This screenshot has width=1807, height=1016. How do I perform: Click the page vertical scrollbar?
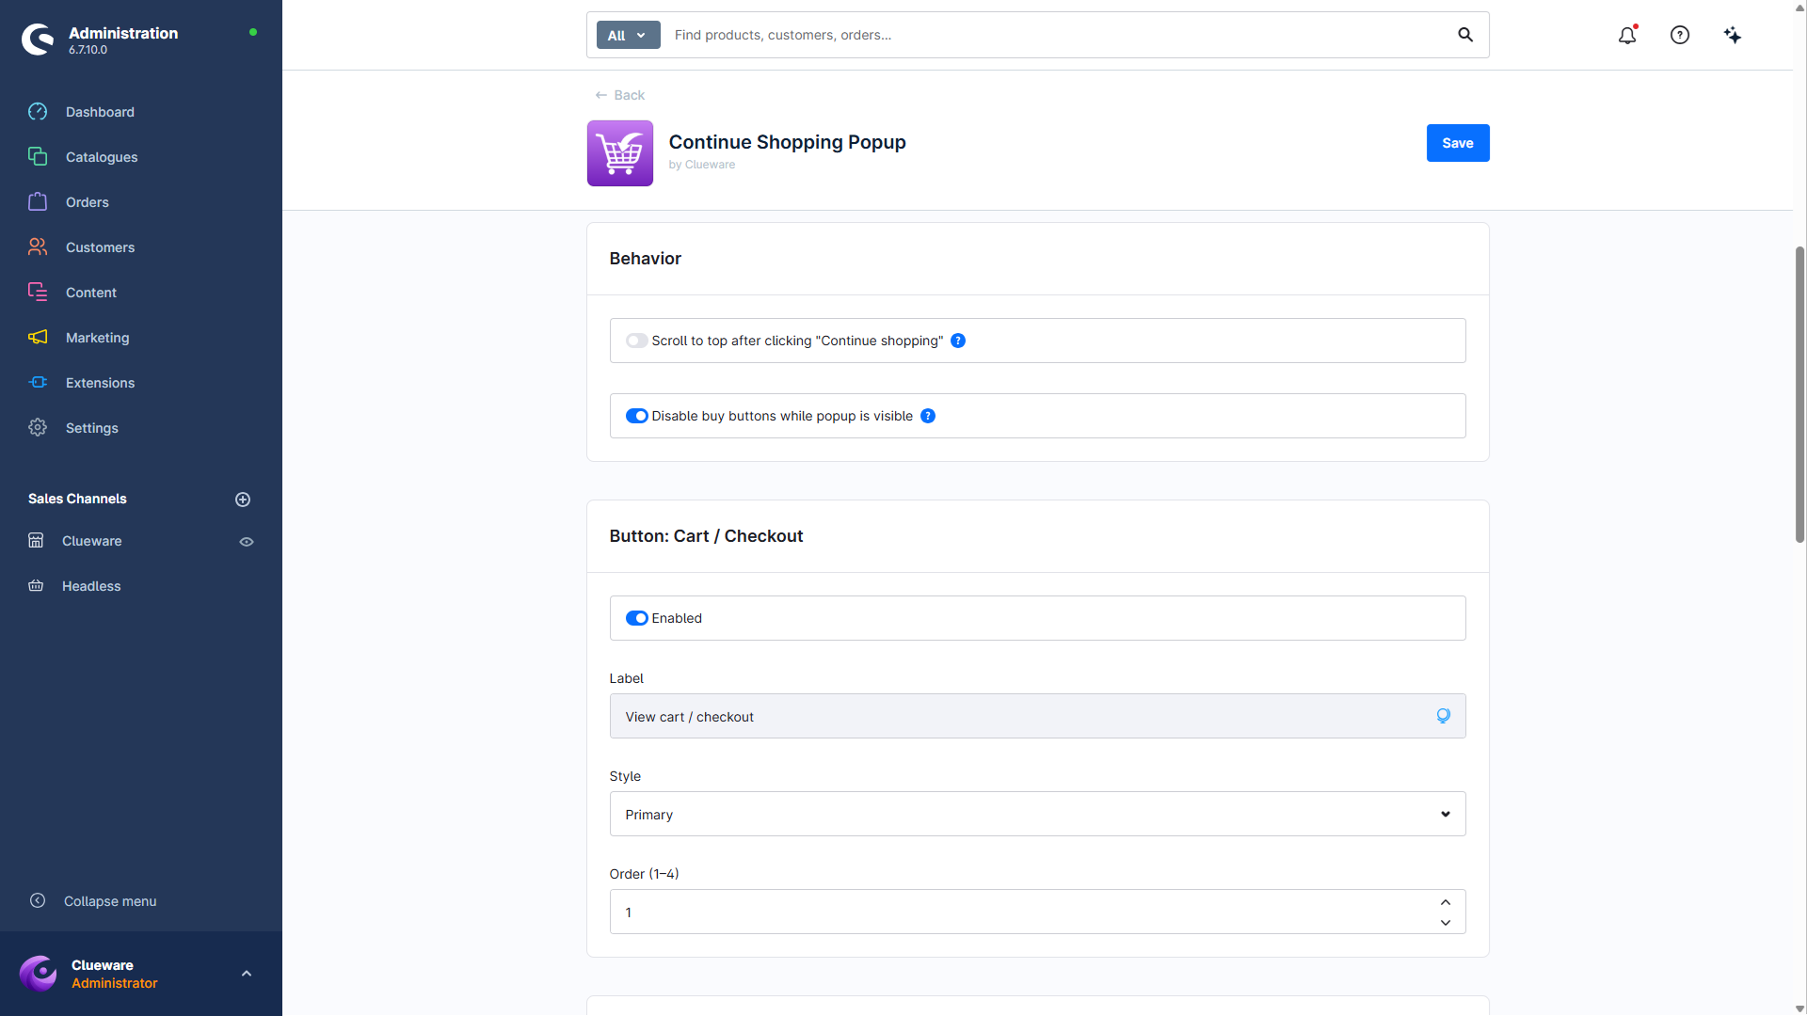point(1799,395)
